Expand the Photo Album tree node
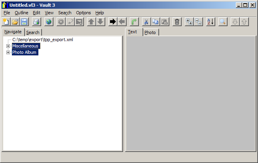Screen dimensions: 258x163 click(8, 53)
